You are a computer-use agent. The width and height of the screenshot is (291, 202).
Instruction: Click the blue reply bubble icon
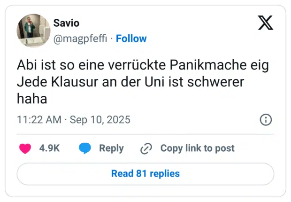85,148
